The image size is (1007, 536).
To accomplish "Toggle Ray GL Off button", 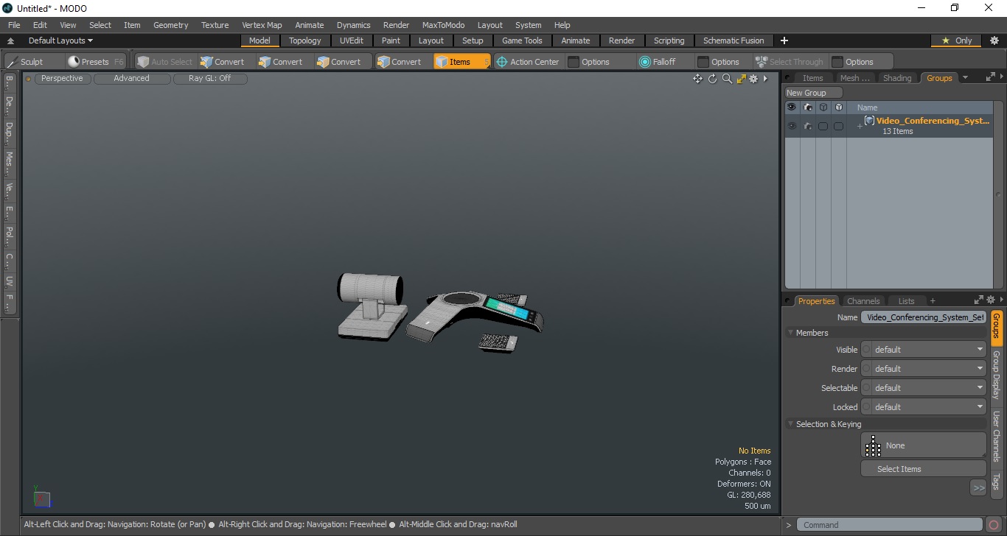I will click(x=210, y=78).
